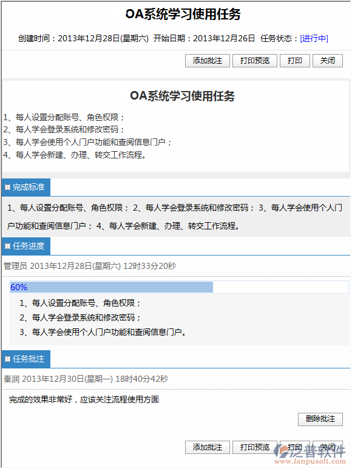Click the 删除批注 button
The width and height of the screenshot is (352, 471).
pyautogui.click(x=320, y=419)
